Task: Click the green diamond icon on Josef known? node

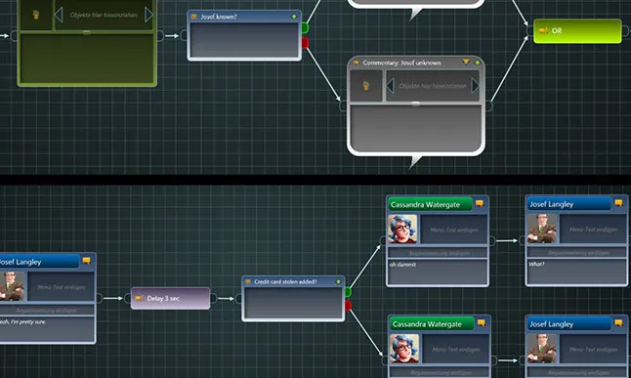Action: coord(294,17)
